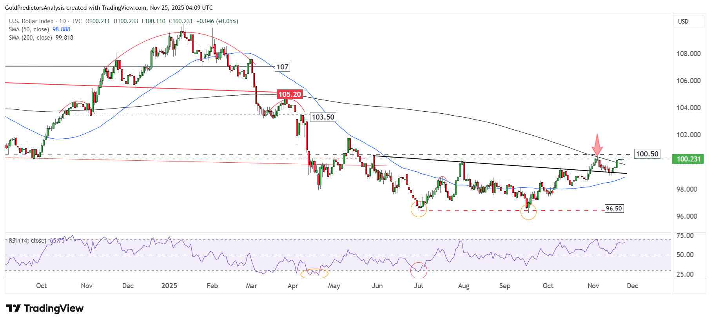Click the red down arrow above November price
This screenshot has width=711, height=323.
[x=597, y=145]
